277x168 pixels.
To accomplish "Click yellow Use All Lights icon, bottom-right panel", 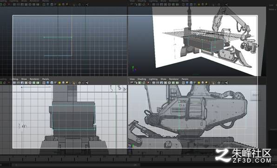I will click(199, 83).
